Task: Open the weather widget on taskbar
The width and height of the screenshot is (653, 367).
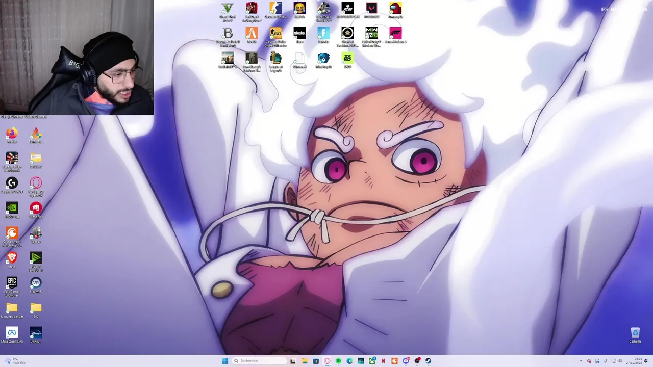Action: point(14,361)
